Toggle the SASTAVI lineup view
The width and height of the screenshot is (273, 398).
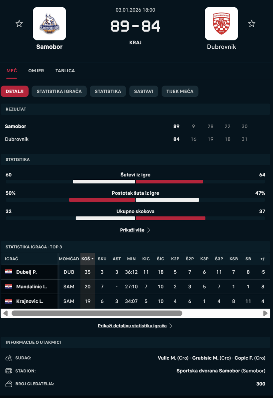[143, 91]
